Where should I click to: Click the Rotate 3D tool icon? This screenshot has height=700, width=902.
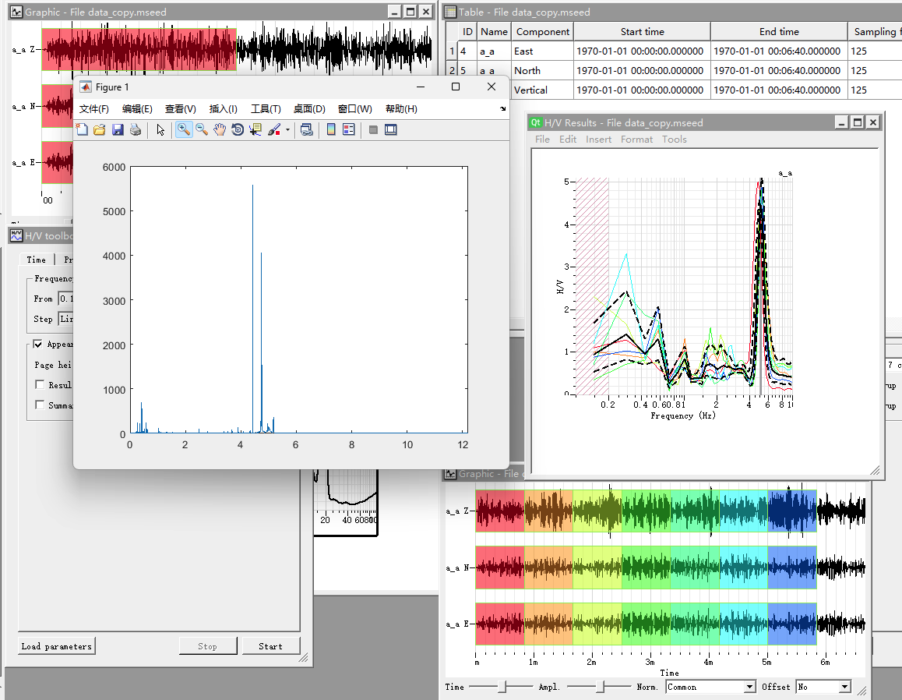tap(238, 129)
